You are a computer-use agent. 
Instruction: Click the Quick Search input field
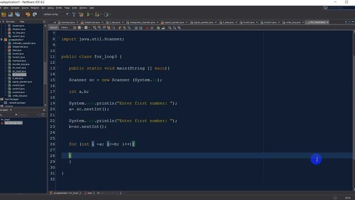(342, 8)
